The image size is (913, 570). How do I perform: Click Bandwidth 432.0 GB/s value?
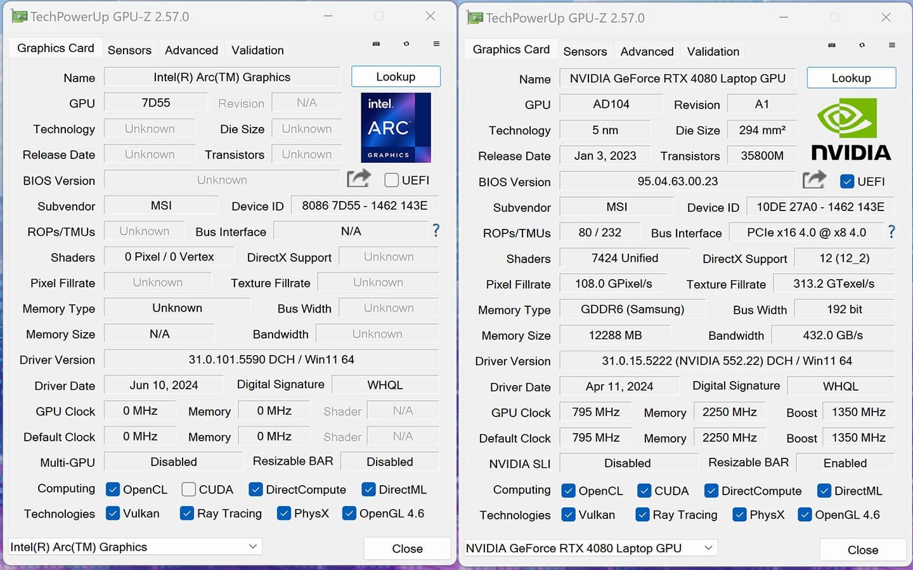point(832,335)
